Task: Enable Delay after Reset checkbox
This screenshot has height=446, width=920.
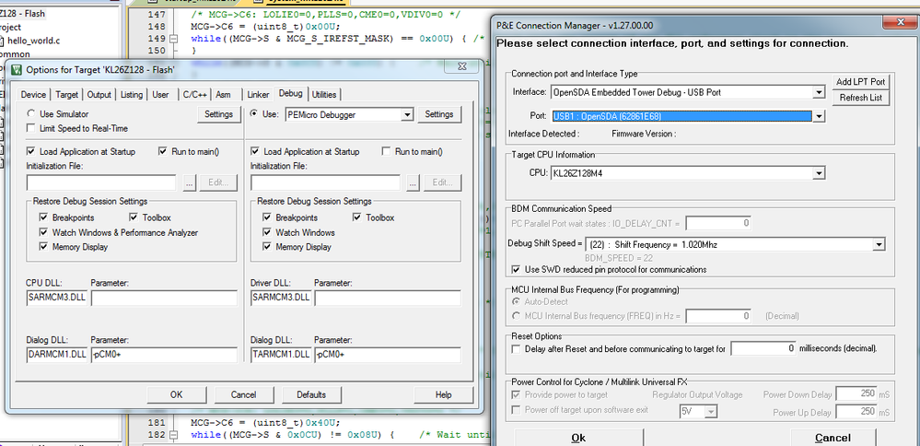Action: point(516,348)
